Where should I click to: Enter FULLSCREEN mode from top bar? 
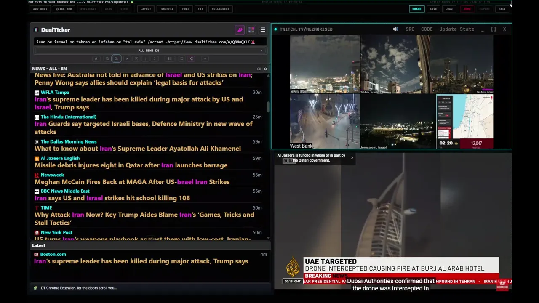point(220,9)
